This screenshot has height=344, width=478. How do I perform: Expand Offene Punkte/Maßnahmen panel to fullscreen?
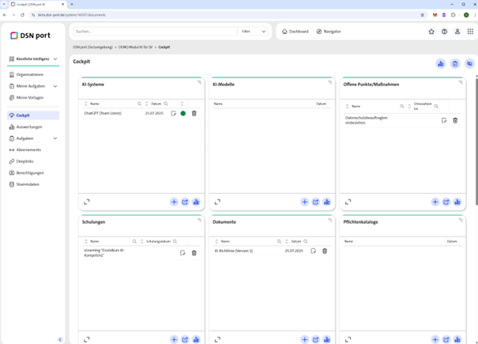pyautogui.click(x=348, y=202)
